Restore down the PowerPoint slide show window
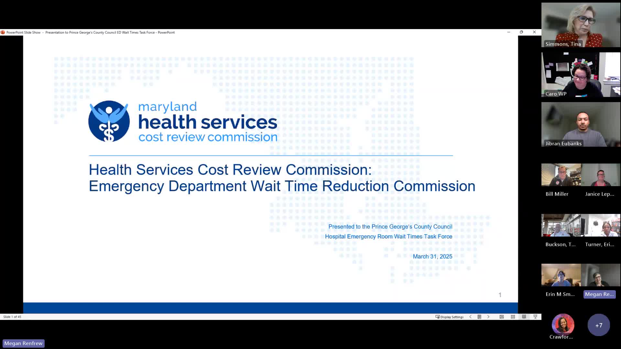 [521, 32]
